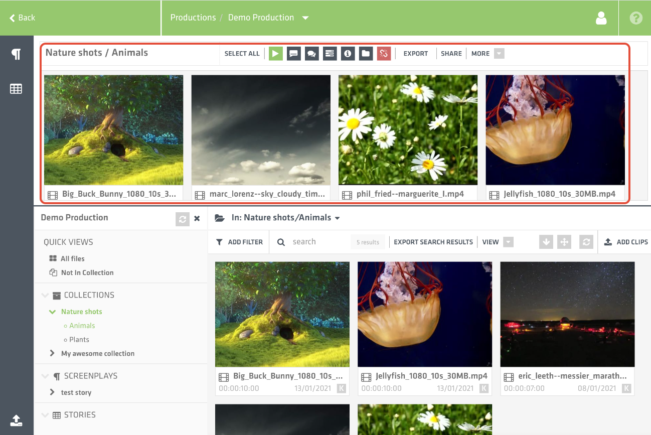Image resolution: width=651 pixels, height=435 pixels.
Task: Open the Big_Buck_Bunny thumbnail in the Animals collection strip
Action: click(113, 130)
